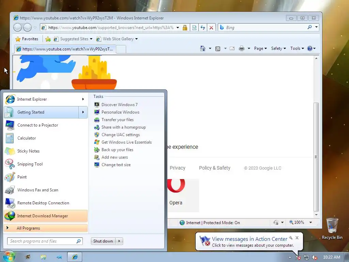Click the IE back navigation button
Viewport: 349px width, 262px height.
(18, 28)
